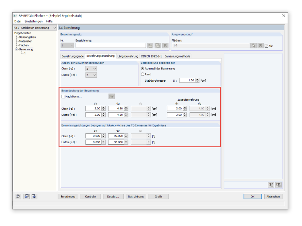
Task: Click the Nat. Anhang button
Action: 136,197
